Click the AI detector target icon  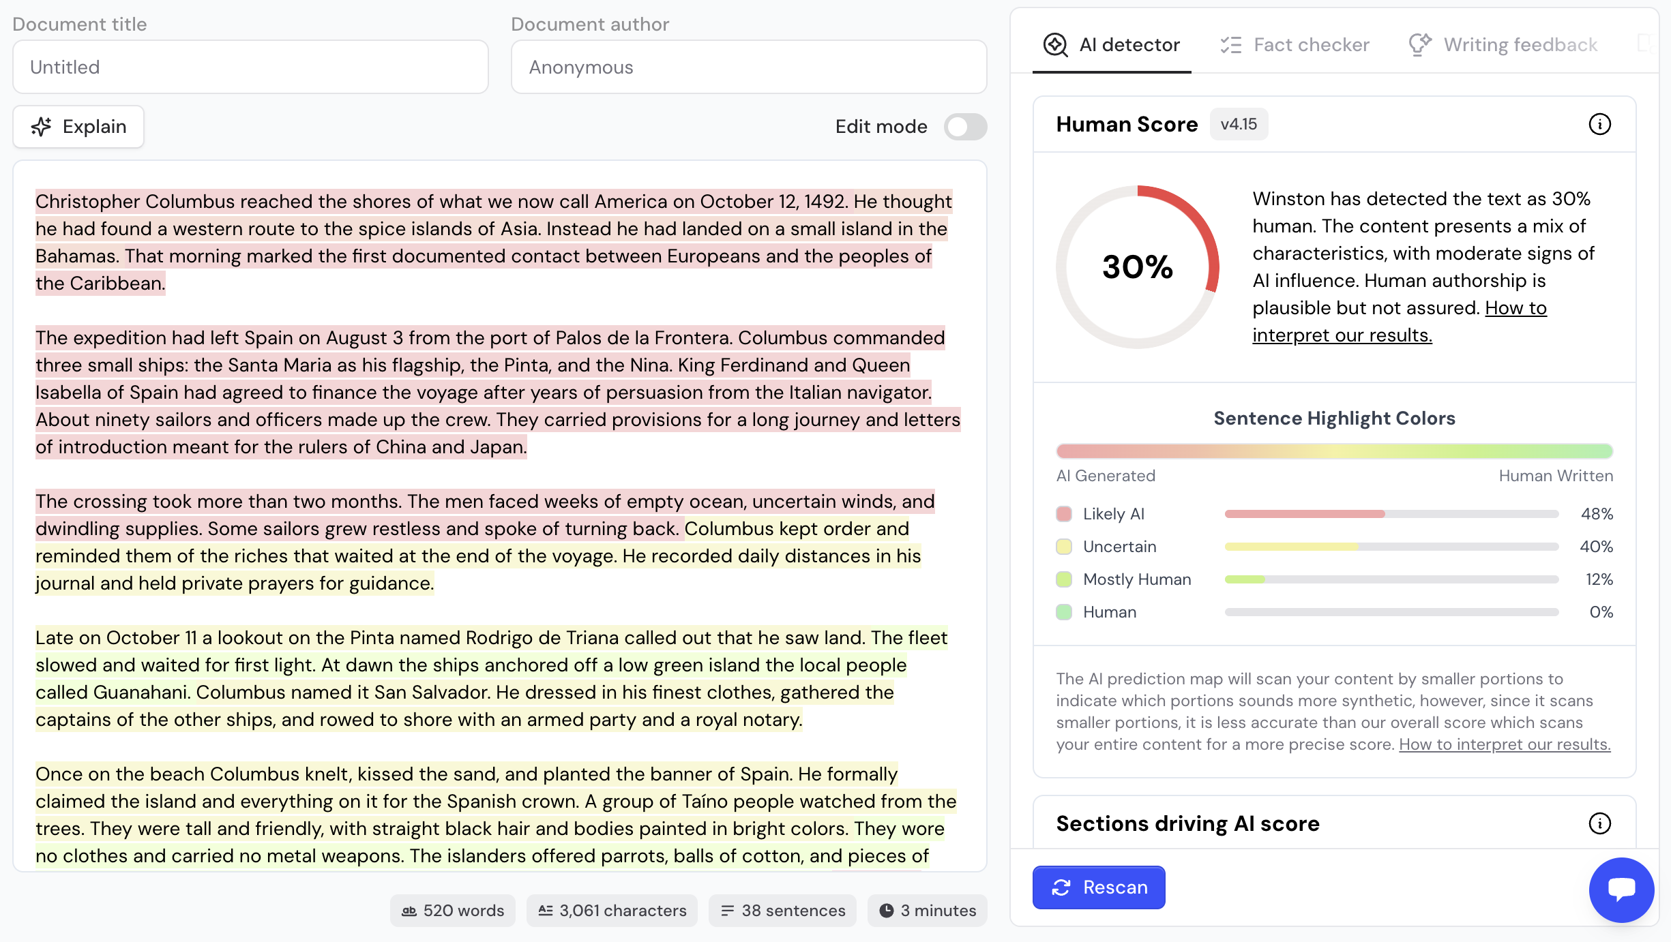1055,45
